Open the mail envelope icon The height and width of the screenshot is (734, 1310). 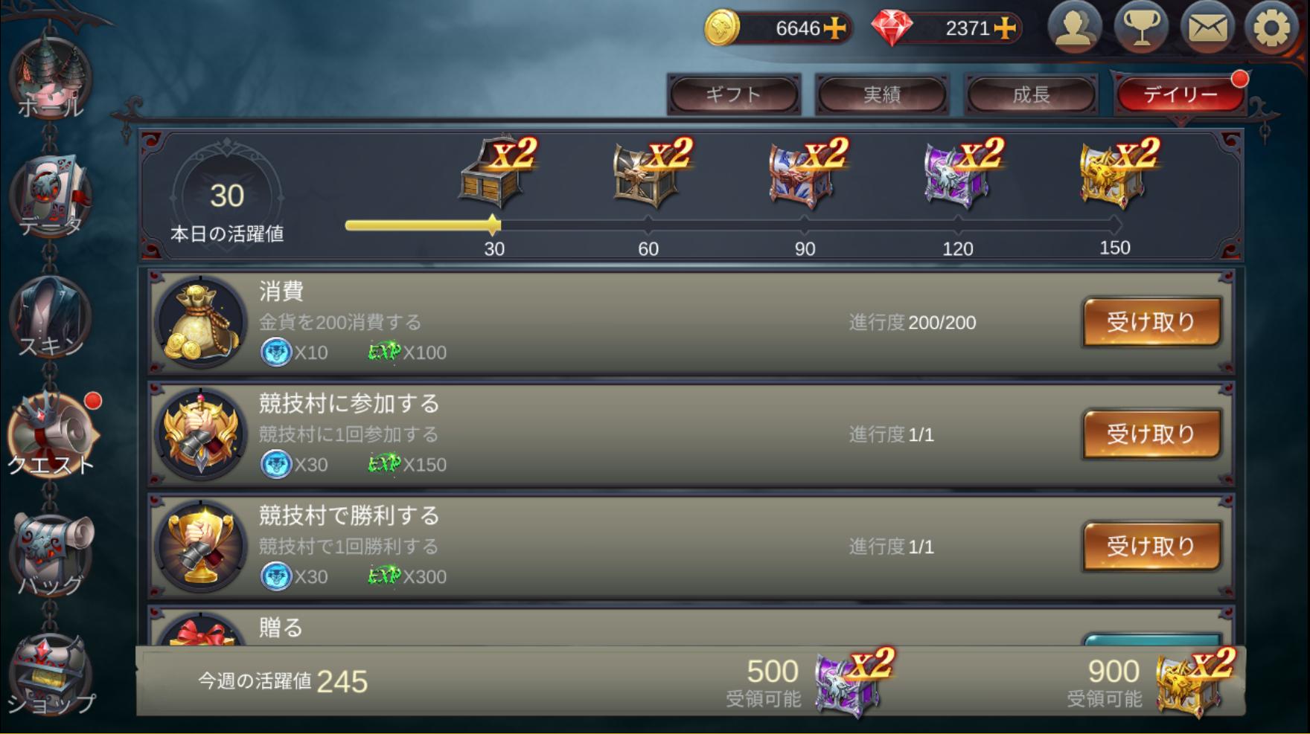click(1207, 28)
